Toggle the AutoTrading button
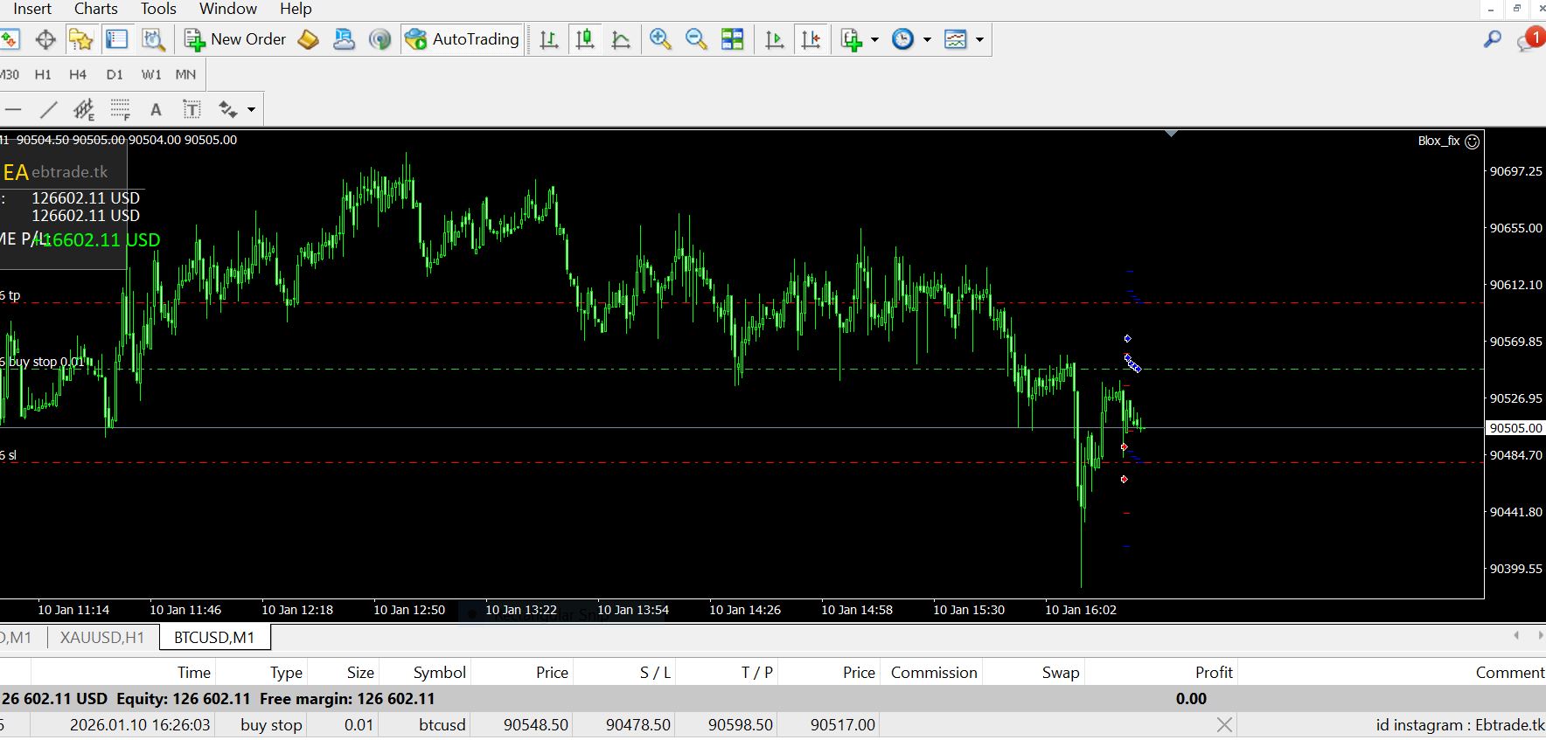 tap(463, 39)
